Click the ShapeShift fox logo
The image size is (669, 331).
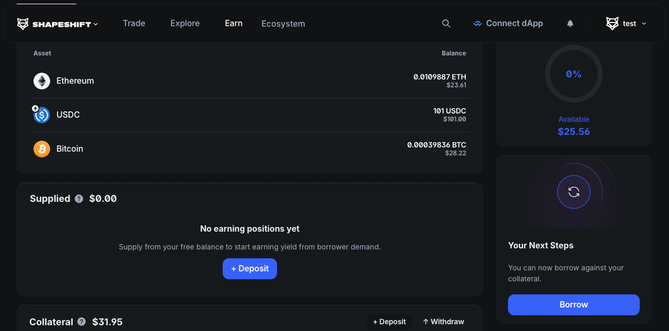[23, 24]
